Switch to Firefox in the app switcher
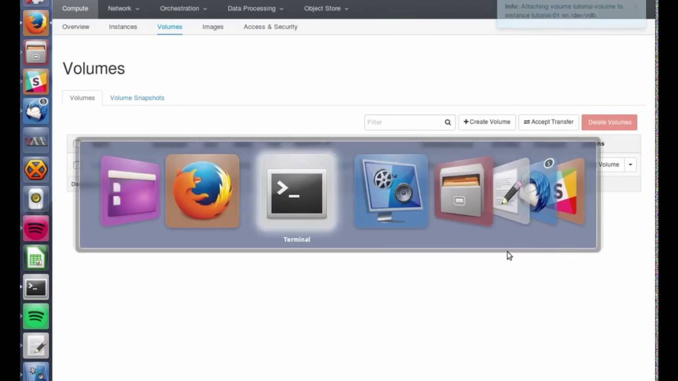The height and width of the screenshot is (381, 678). pyautogui.click(x=202, y=191)
